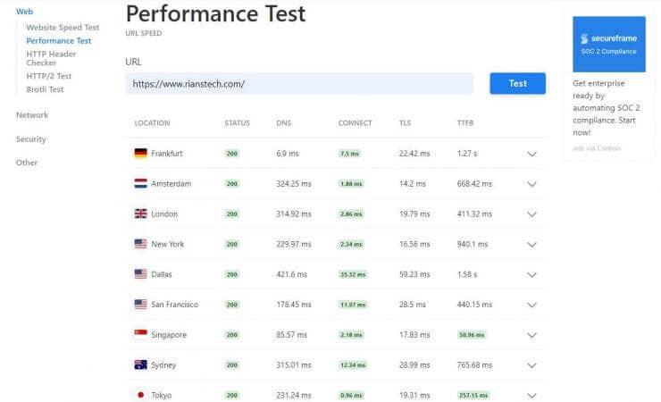Click the Singapore flag icon
Image resolution: width=661 pixels, height=402 pixels.
coord(140,334)
